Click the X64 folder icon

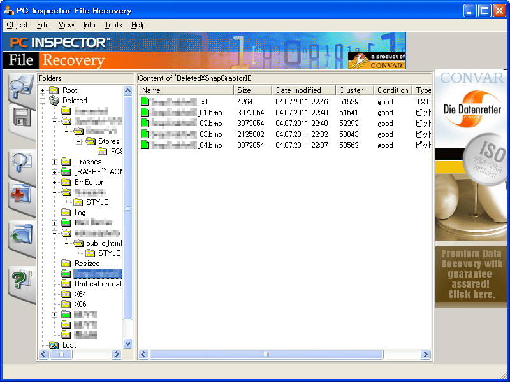(x=66, y=294)
